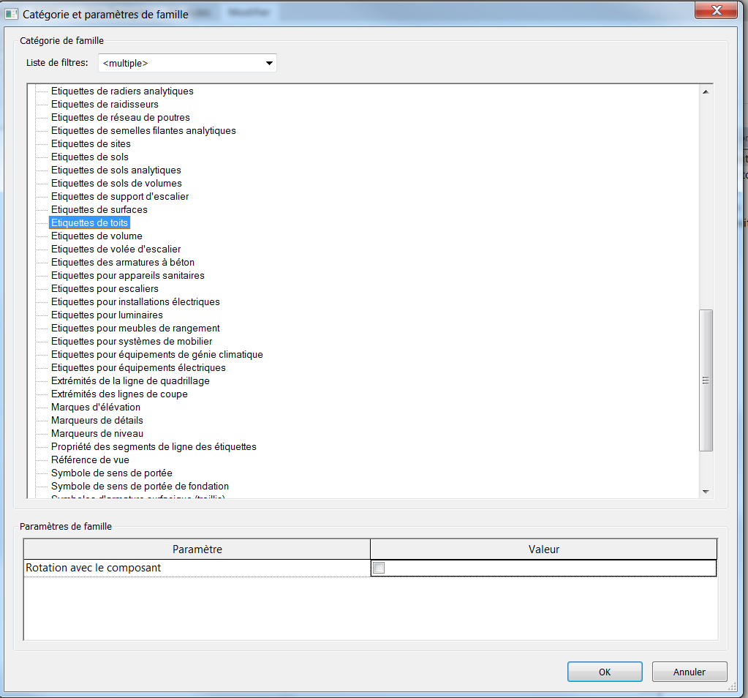Enable Rotation avec le composant checkbox
The image size is (748, 698).
click(x=379, y=568)
